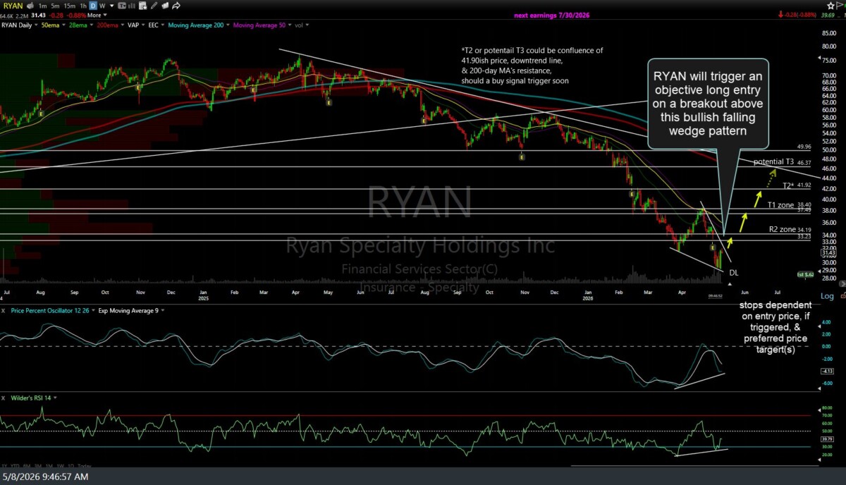Screen dimensions: 846x485
Task: Select the Today range at the bottom
Action: click(x=85, y=467)
